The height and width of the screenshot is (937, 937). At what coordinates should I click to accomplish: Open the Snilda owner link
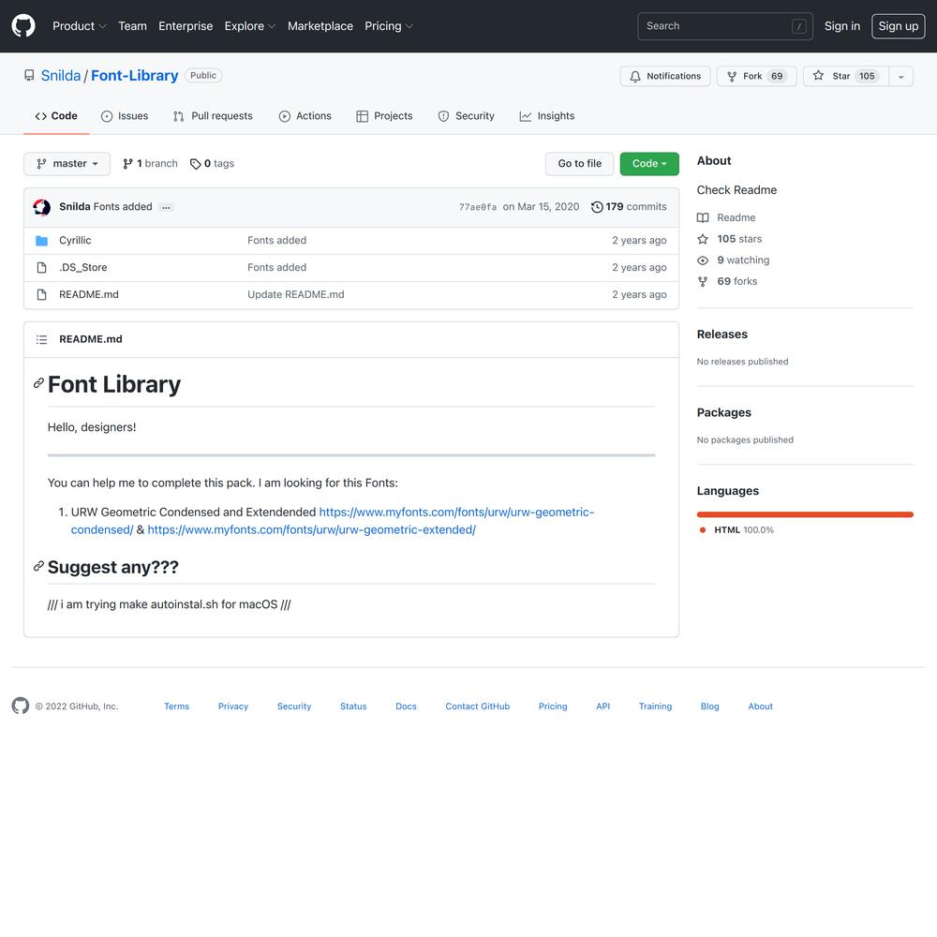pyautogui.click(x=60, y=75)
